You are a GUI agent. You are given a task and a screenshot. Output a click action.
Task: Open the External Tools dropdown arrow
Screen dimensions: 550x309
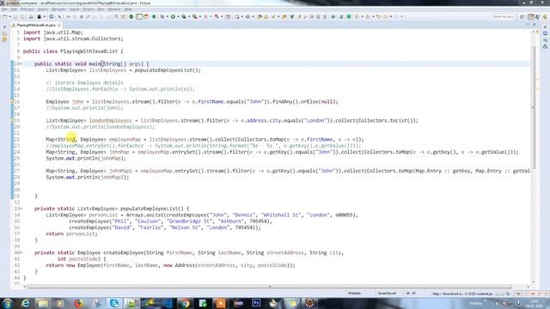pos(200,16)
